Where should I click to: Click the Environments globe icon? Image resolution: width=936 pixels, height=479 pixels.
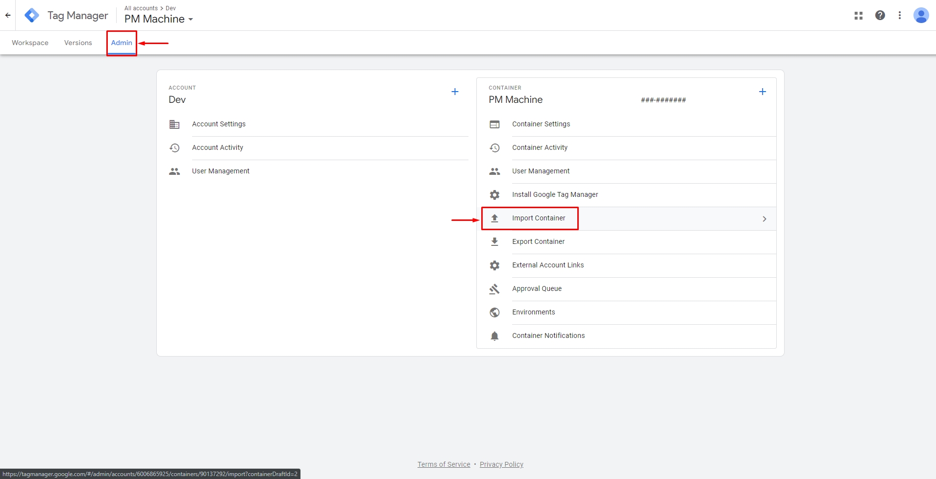[x=495, y=312]
